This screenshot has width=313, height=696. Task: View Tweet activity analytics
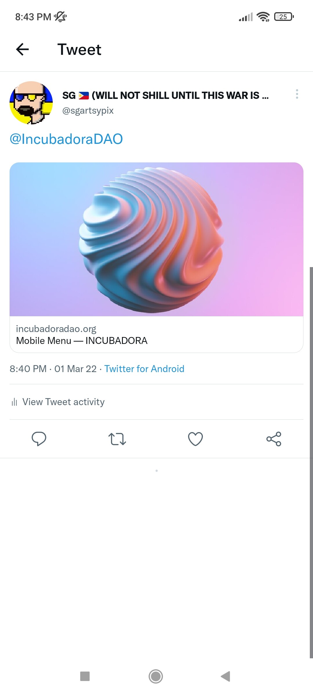click(63, 402)
